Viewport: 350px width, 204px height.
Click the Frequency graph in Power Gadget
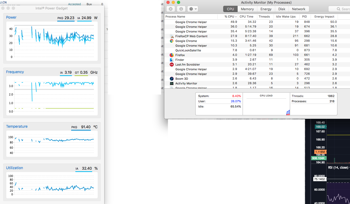[x=52, y=96]
